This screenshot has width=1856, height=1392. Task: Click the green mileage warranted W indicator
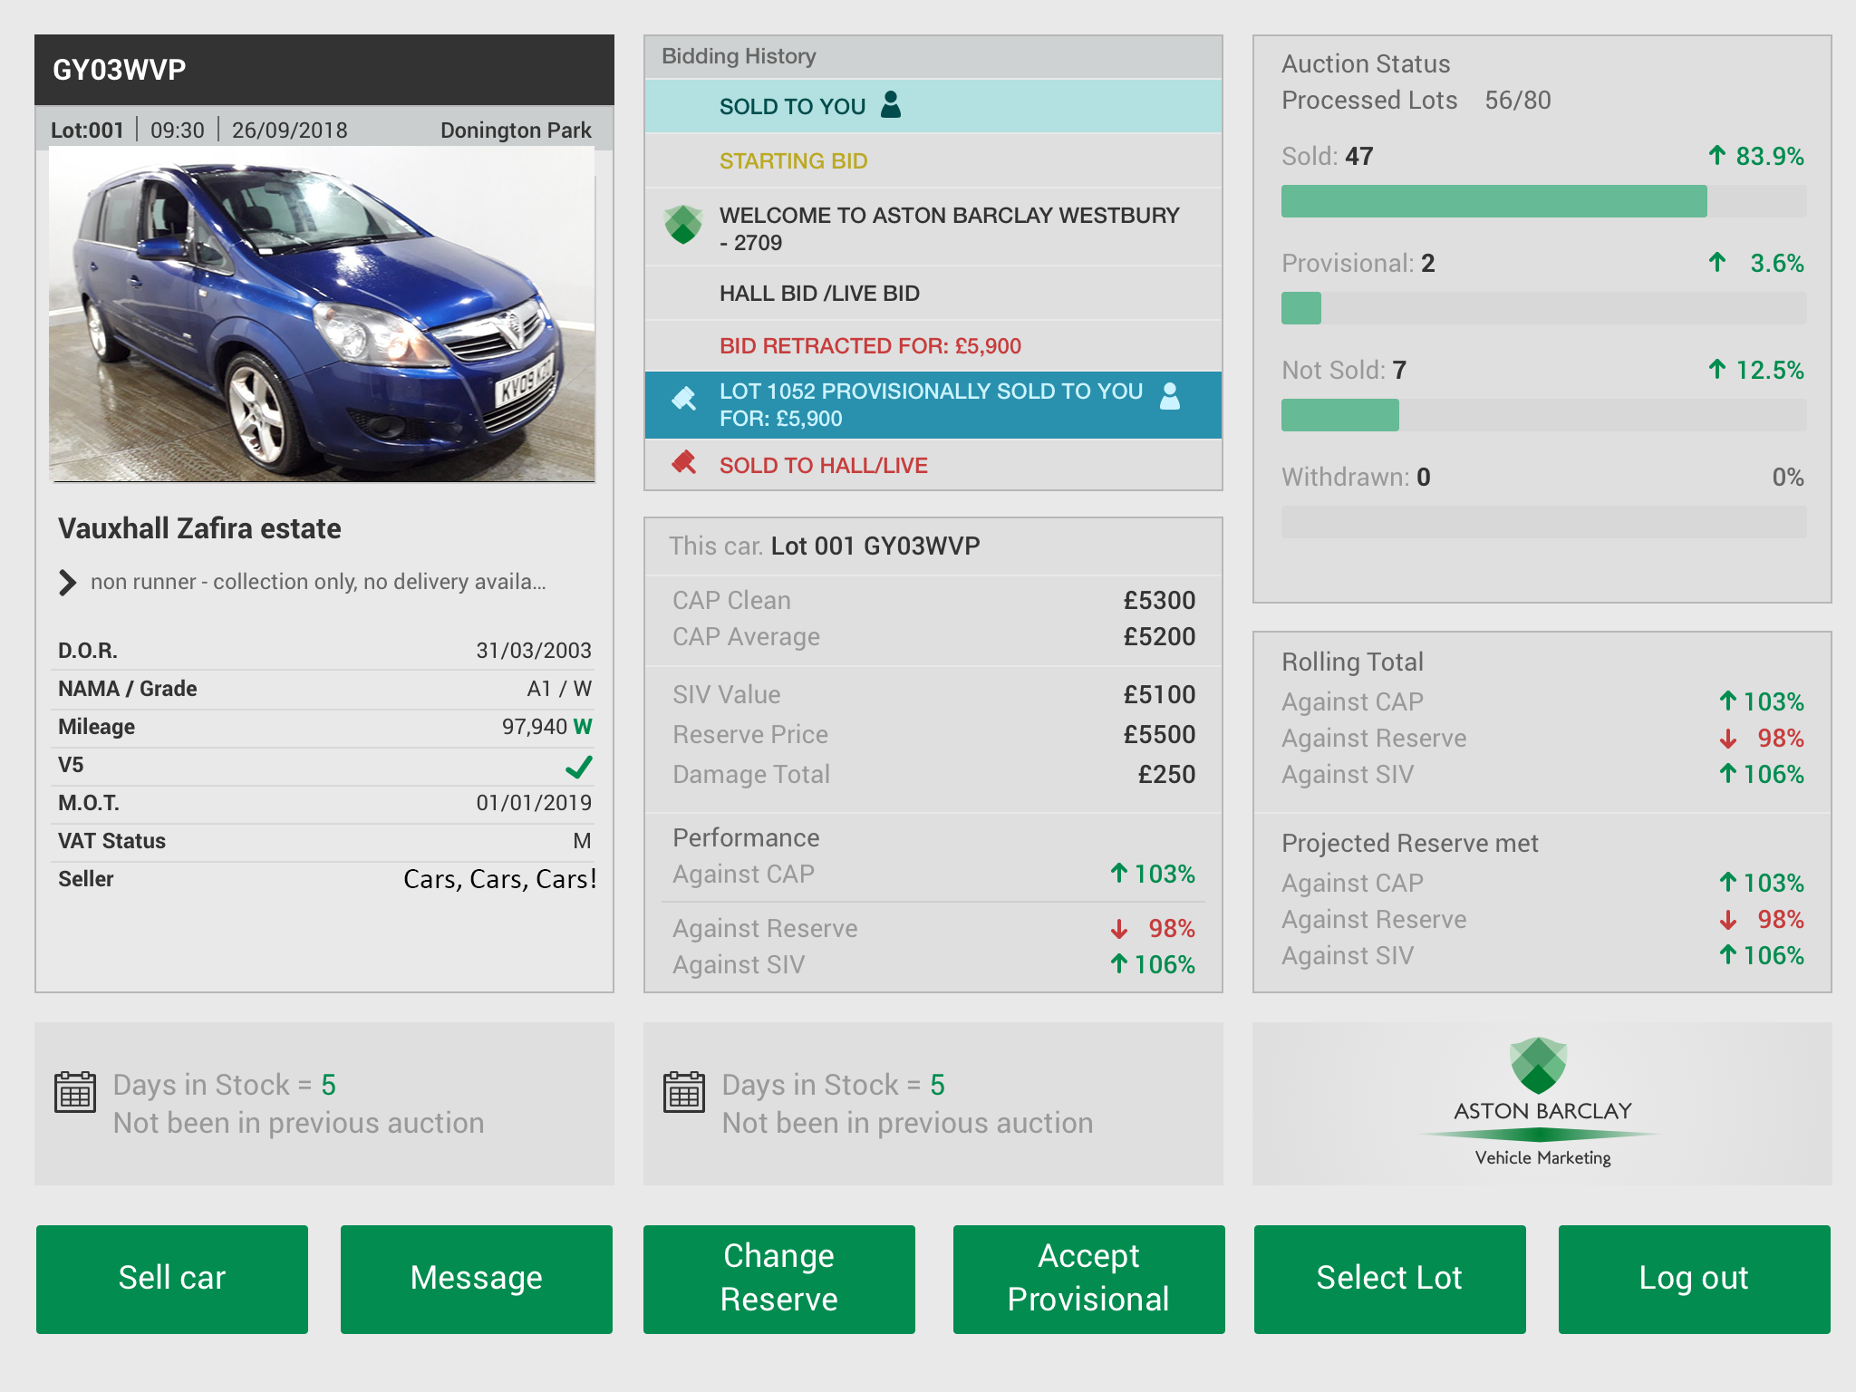coord(583,727)
